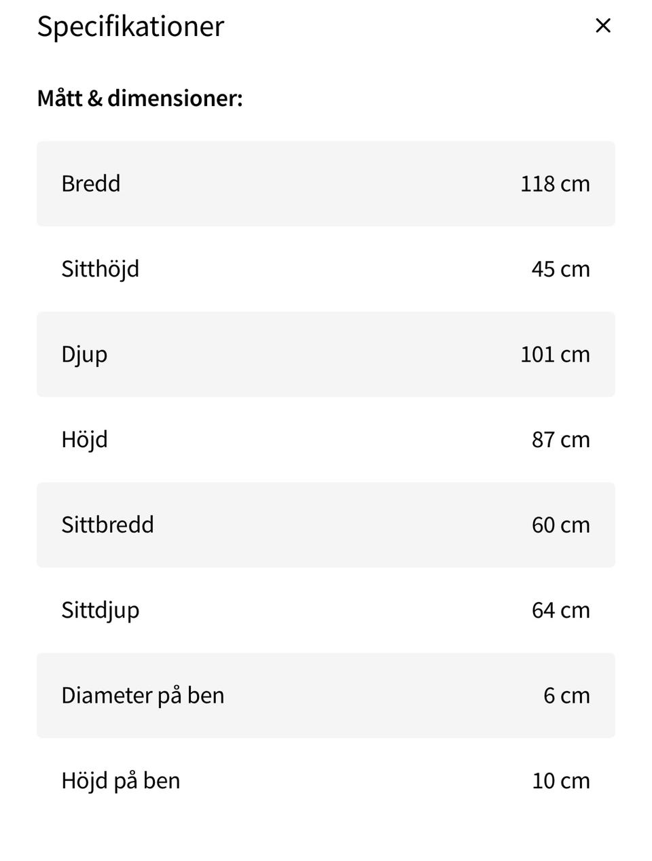Click the Specifikationer title
This screenshot has height=861, width=652.
[130, 27]
